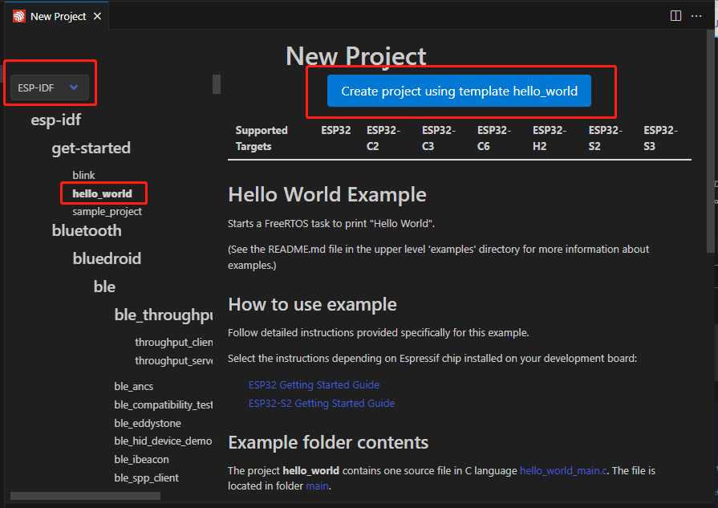
Task: Select the ble_compatibility_test example
Action: coord(164,404)
